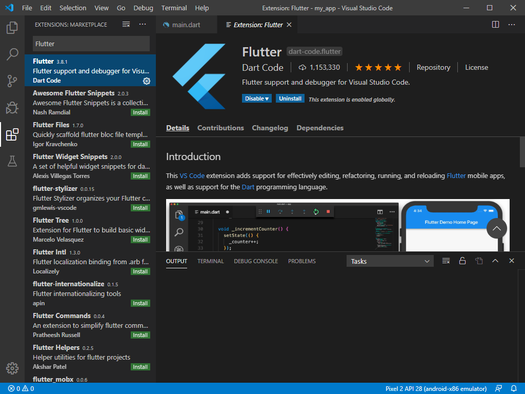Open the Explorer view in activity bar
Viewport: 525px width, 394px height.
tap(12, 28)
